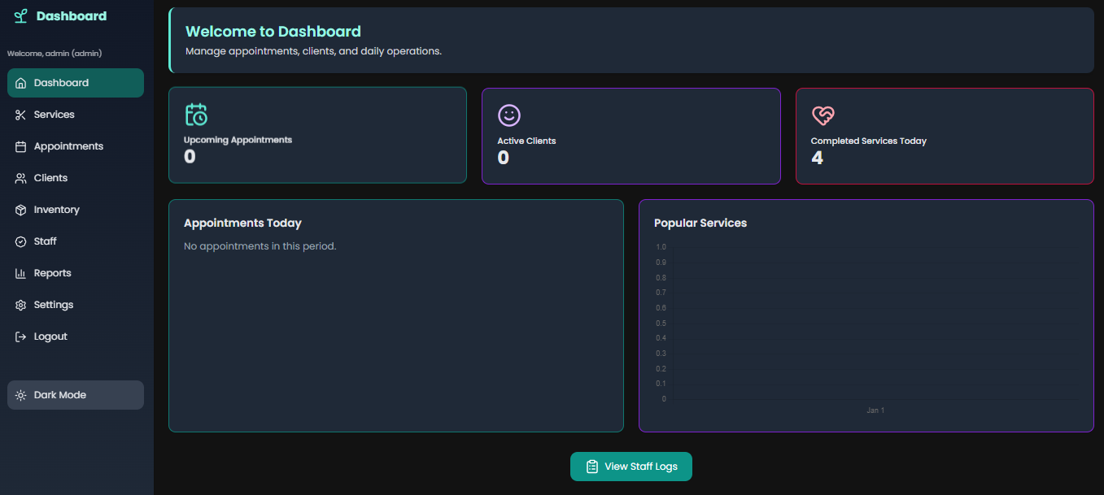This screenshot has width=1104, height=495.
Task: Click the people icon next to Clients
Action: tap(21, 178)
